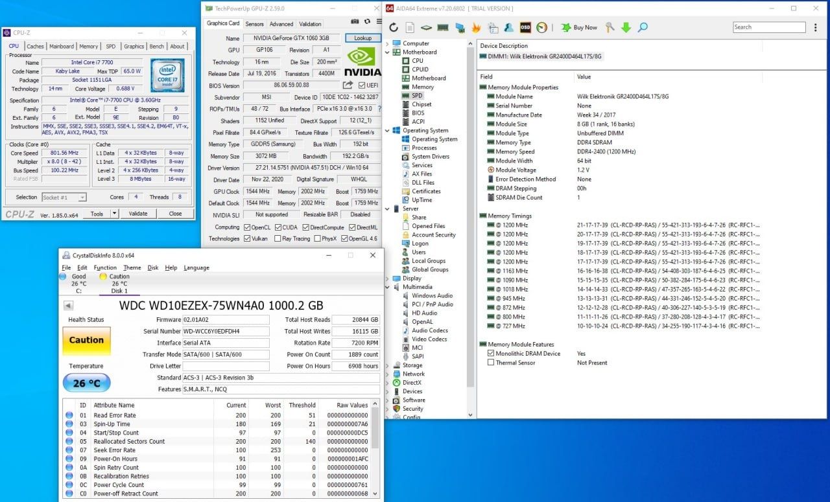Open AIDA64 network audit computers icon
The height and width of the screenshot is (502, 830).
(460, 27)
